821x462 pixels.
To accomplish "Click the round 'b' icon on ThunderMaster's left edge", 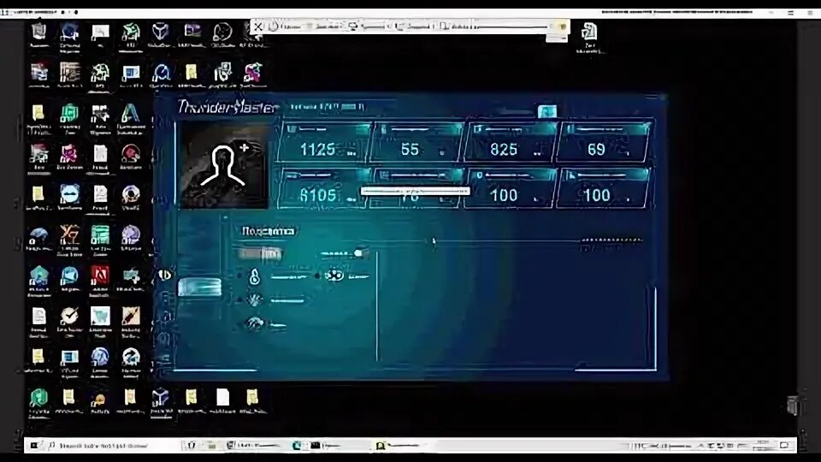I will 165,275.
